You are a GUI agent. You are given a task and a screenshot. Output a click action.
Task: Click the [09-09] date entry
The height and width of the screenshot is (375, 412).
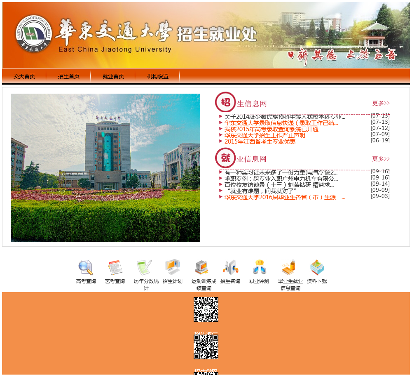click(x=380, y=190)
